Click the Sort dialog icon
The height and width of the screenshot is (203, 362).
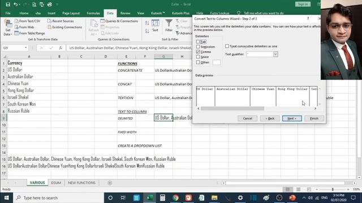156,25
